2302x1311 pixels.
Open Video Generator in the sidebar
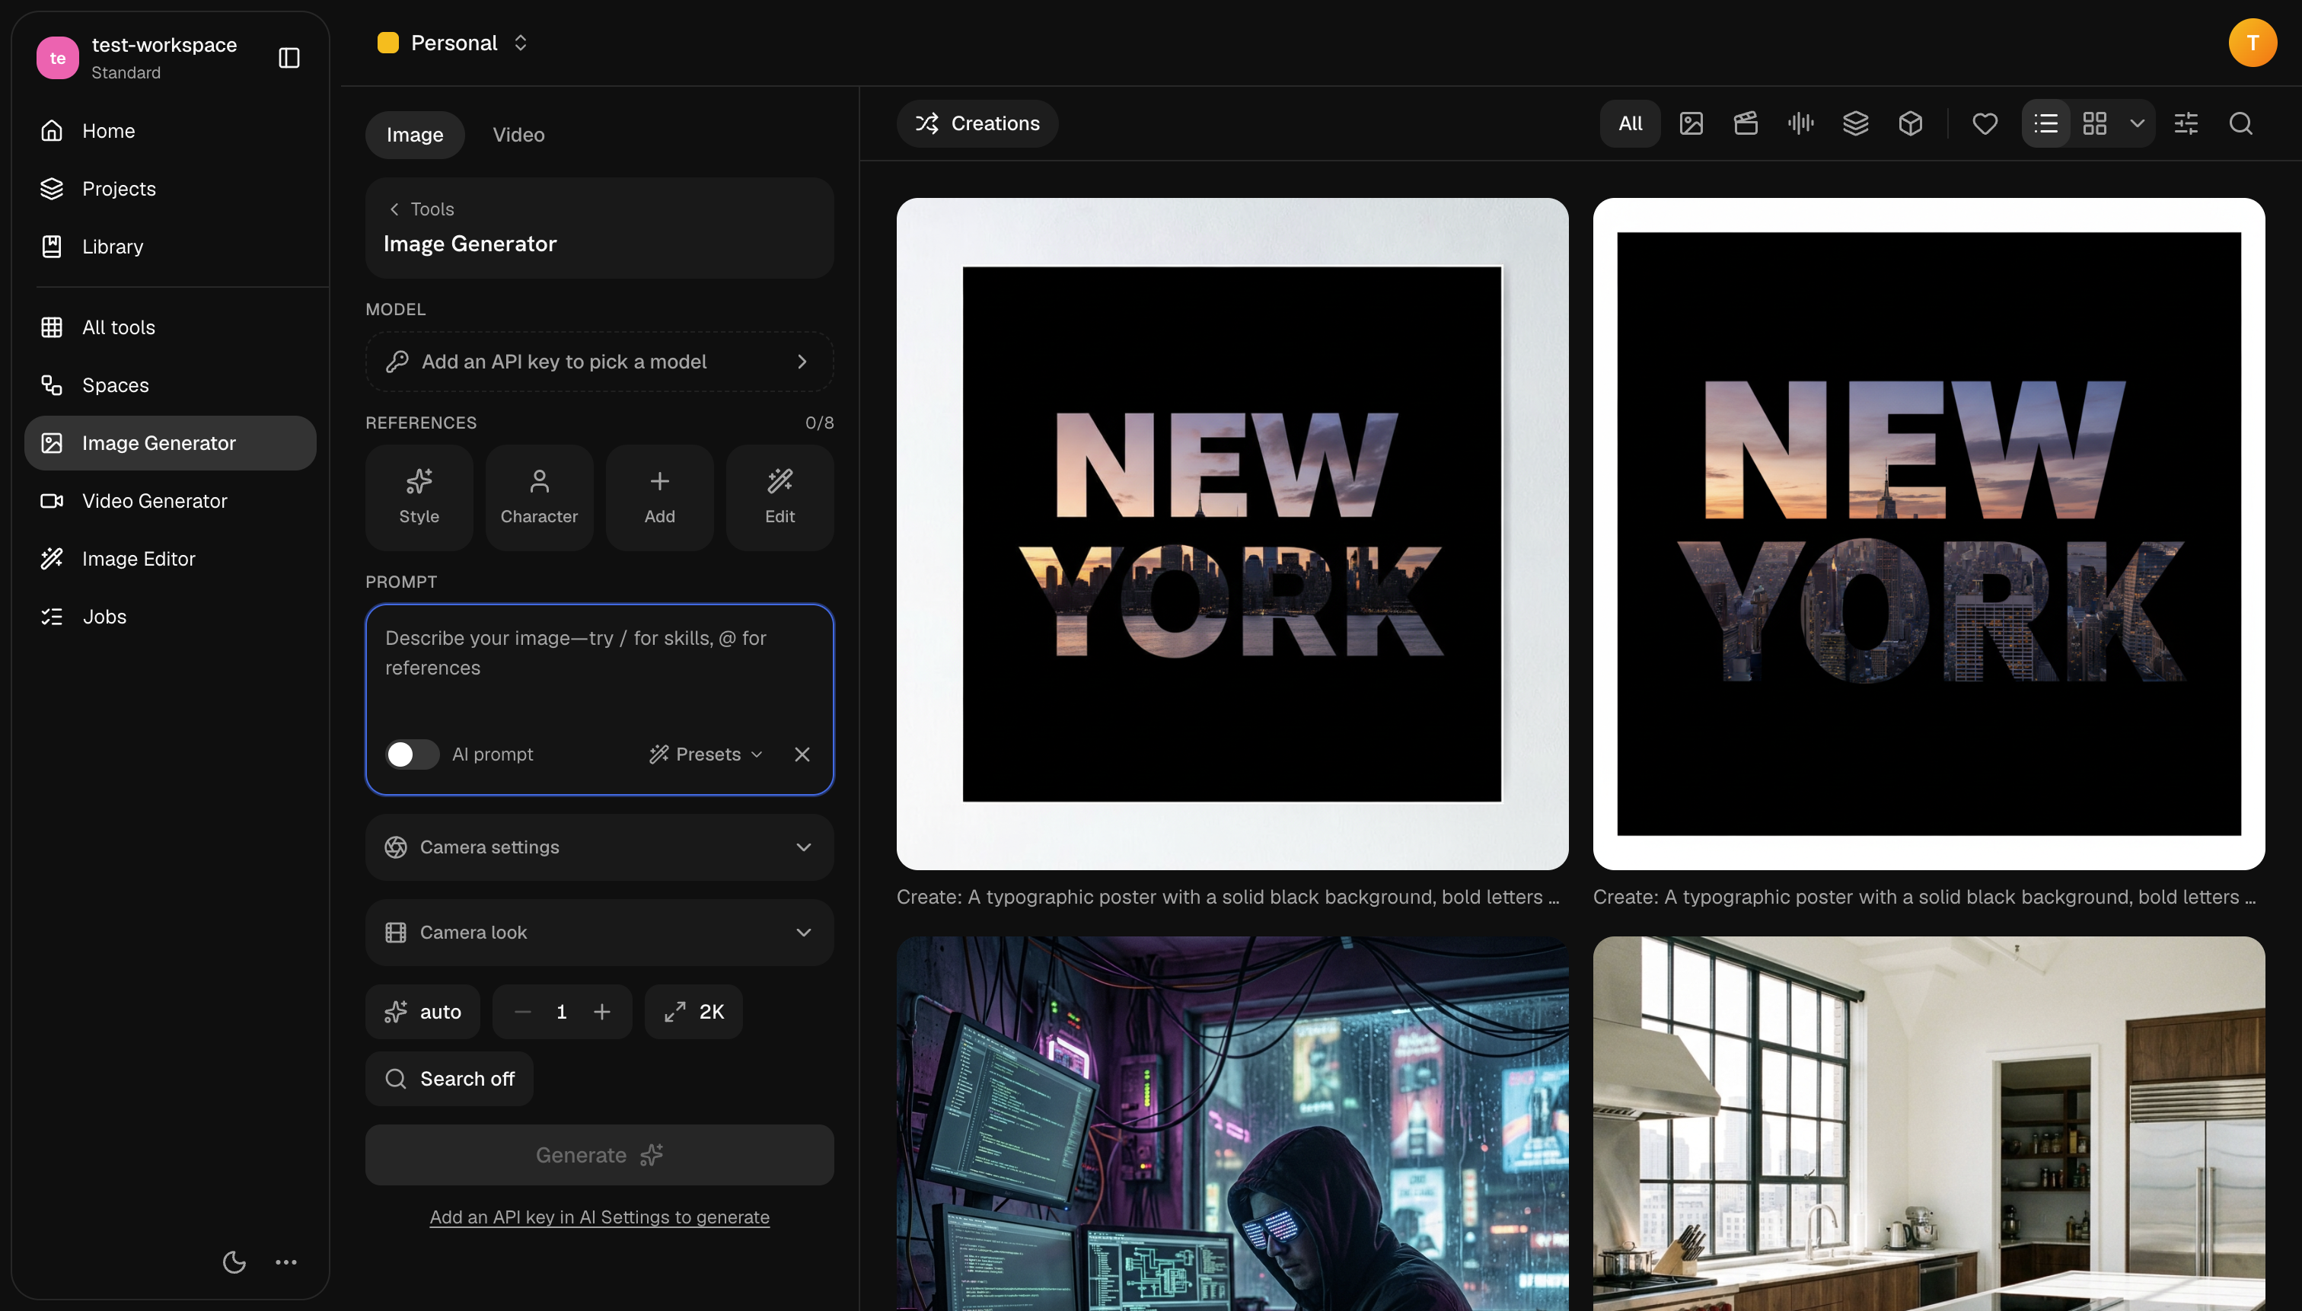tap(171, 501)
